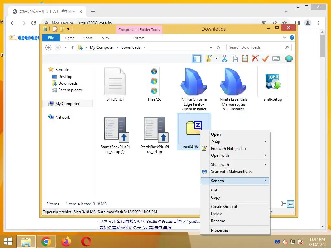Image resolution: width=331 pixels, height=248 pixels.
Task: Choose Edit with Notepad++
Action: (x=235, y=149)
